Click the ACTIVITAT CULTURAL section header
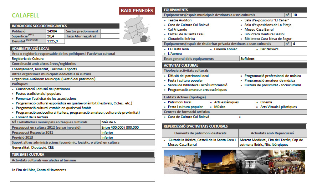This screenshot has height=191, width=322. pyautogui.click(x=234, y=66)
